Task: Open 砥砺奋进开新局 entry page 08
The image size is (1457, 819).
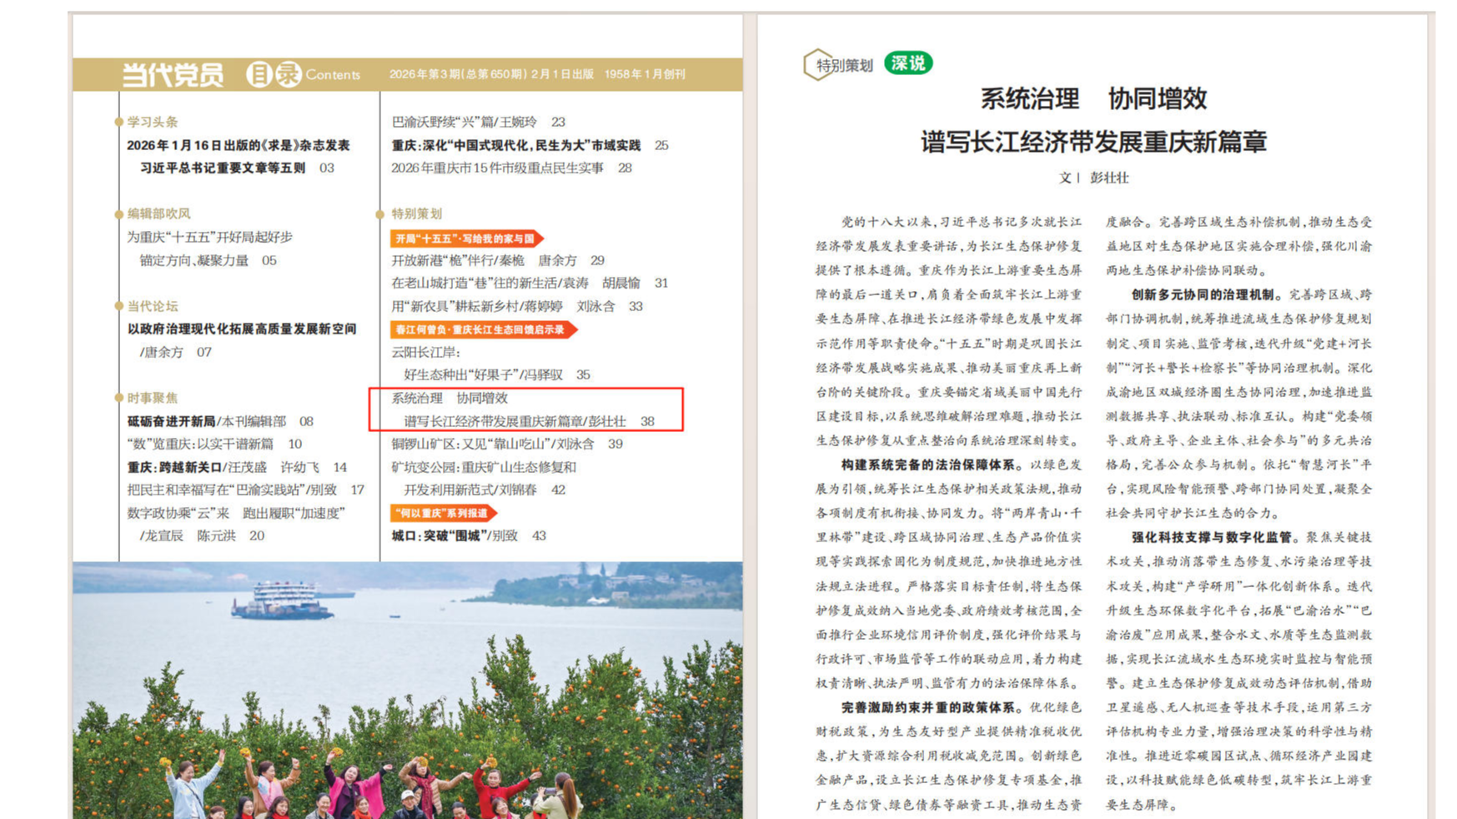Action: point(219,421)
